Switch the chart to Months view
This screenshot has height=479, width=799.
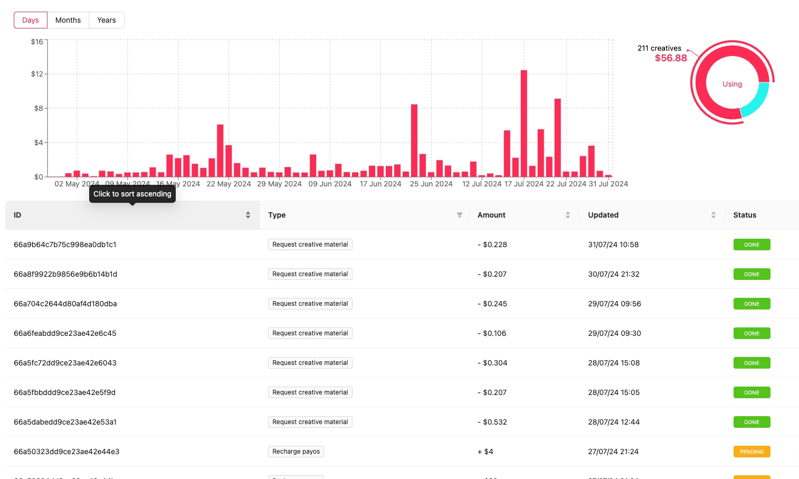click(68, 20)
